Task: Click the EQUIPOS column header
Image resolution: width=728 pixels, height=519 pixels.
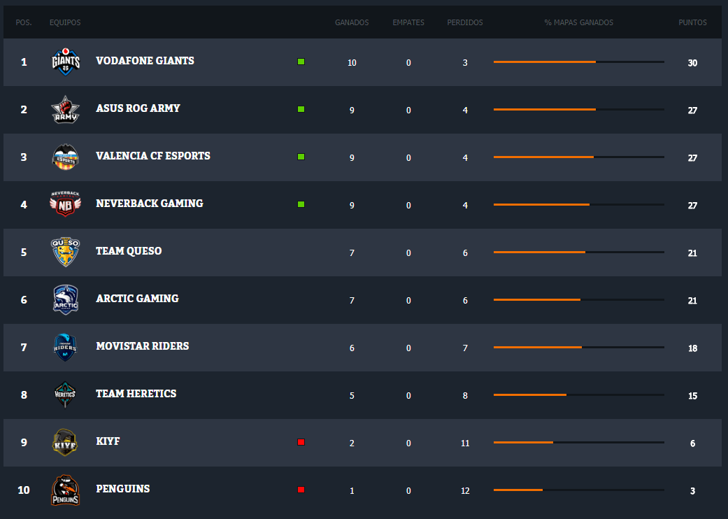Action: click(x=65, y=22)
